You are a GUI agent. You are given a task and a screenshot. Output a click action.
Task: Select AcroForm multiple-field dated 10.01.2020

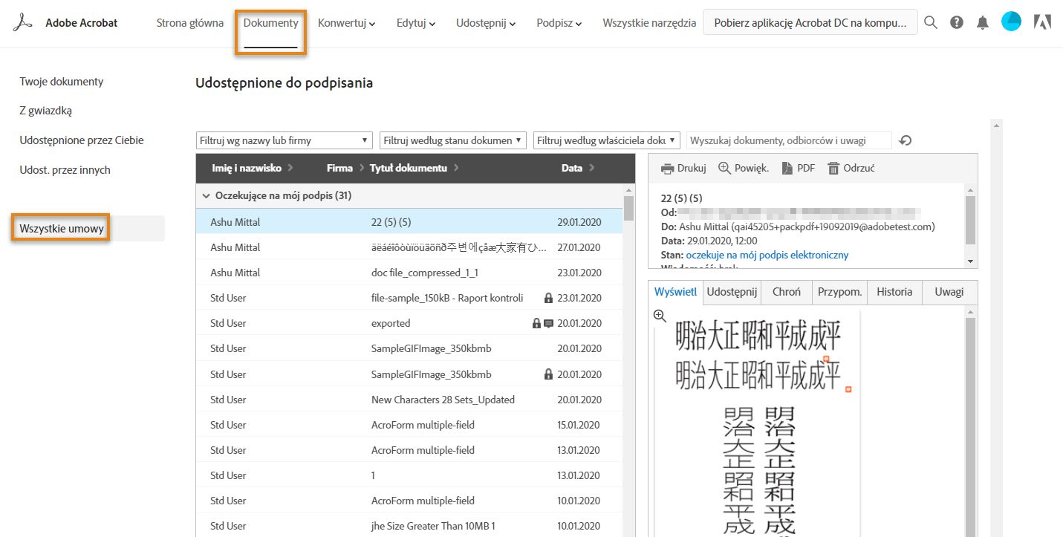(x=409, y=501)
